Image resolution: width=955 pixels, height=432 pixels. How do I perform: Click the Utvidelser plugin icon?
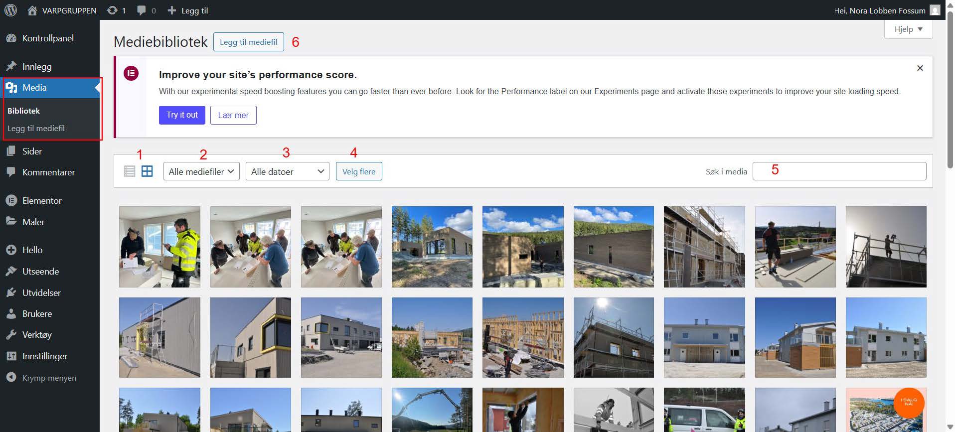pyautogui.click(x=11, y=292)
